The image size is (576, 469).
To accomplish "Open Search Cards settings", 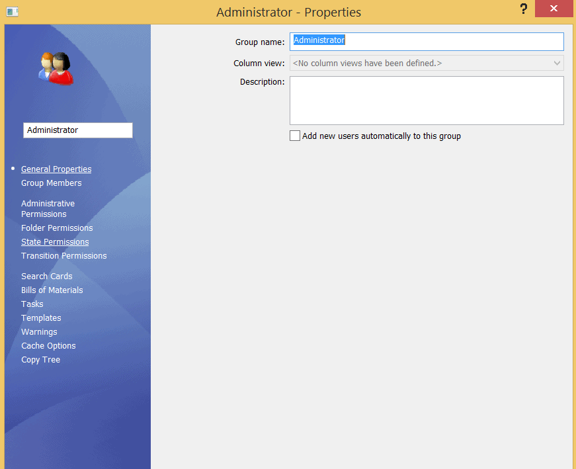I will 47,277.
